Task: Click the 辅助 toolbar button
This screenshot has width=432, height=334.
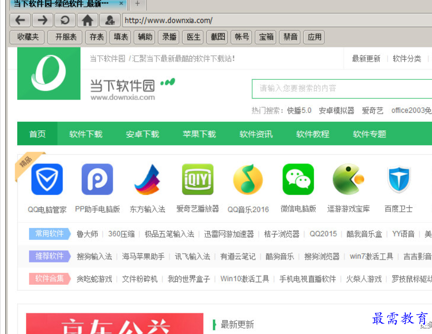Action: (x=145, y=37)
